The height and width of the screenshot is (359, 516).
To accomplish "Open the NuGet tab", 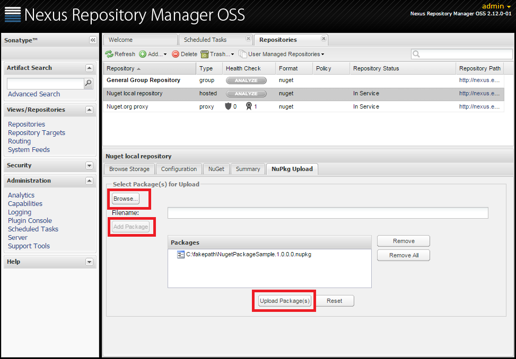I will [x=216, y=169].
